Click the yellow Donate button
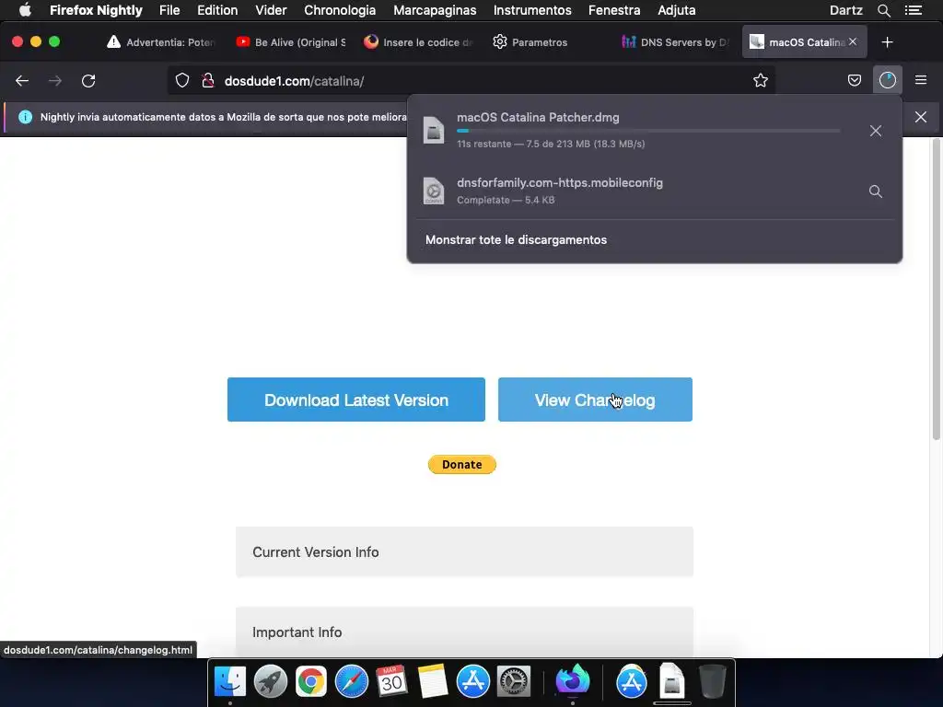 click(462, 464)
